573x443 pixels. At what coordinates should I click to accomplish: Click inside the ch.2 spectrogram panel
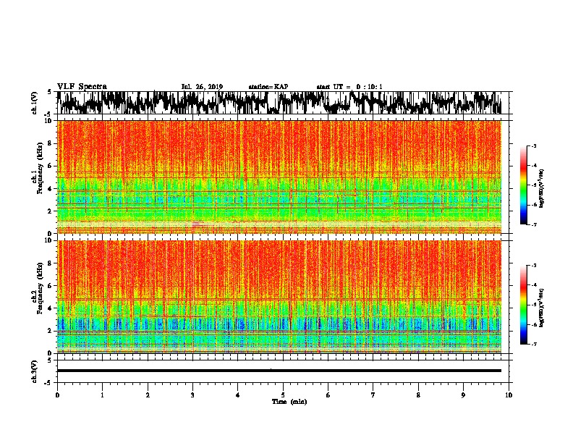point(279,297)
